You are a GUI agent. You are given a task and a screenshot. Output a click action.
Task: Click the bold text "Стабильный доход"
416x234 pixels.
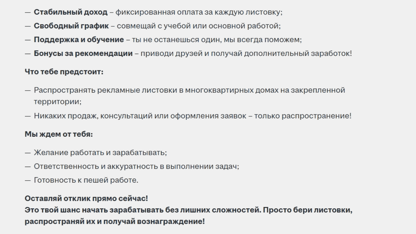[x=71, y=12]
